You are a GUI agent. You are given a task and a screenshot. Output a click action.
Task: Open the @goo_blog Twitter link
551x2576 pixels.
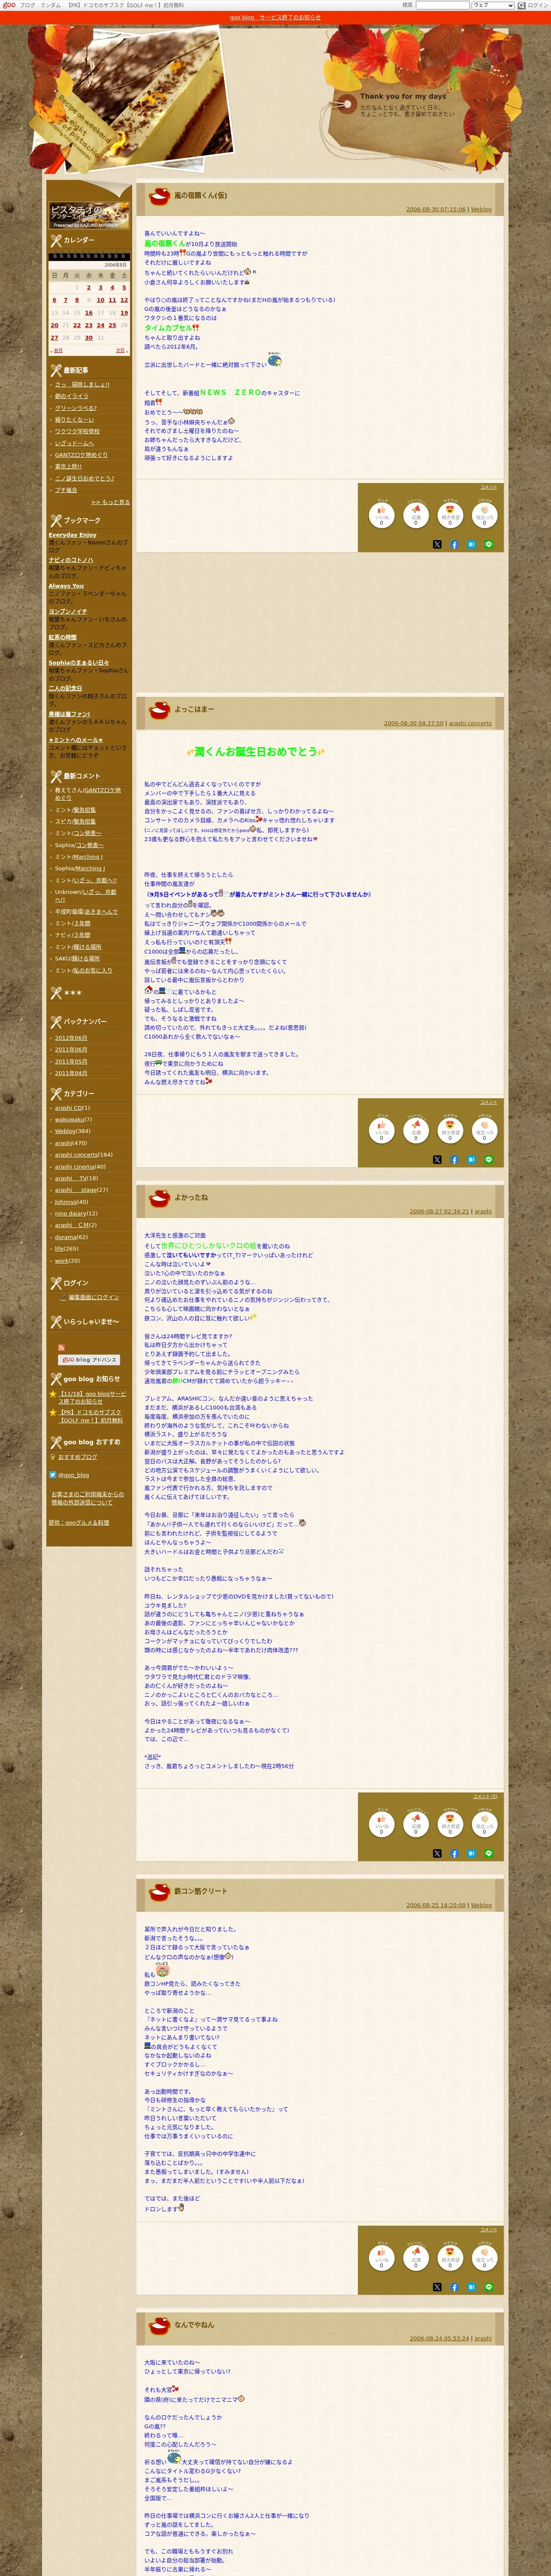tap(73, 1475)
